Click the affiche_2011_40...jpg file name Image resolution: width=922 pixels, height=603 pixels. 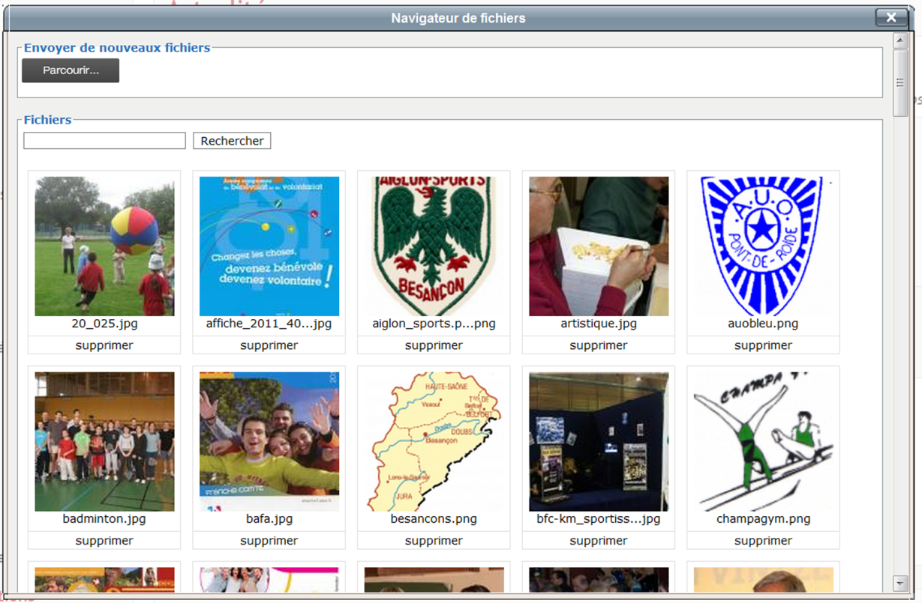(x=269, y=324)
